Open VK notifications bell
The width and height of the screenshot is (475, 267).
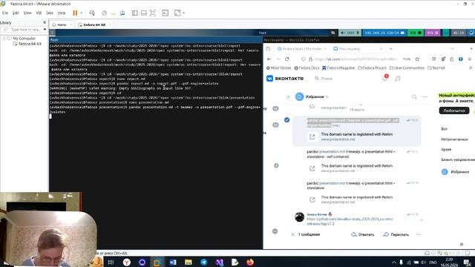click(384, 79)
